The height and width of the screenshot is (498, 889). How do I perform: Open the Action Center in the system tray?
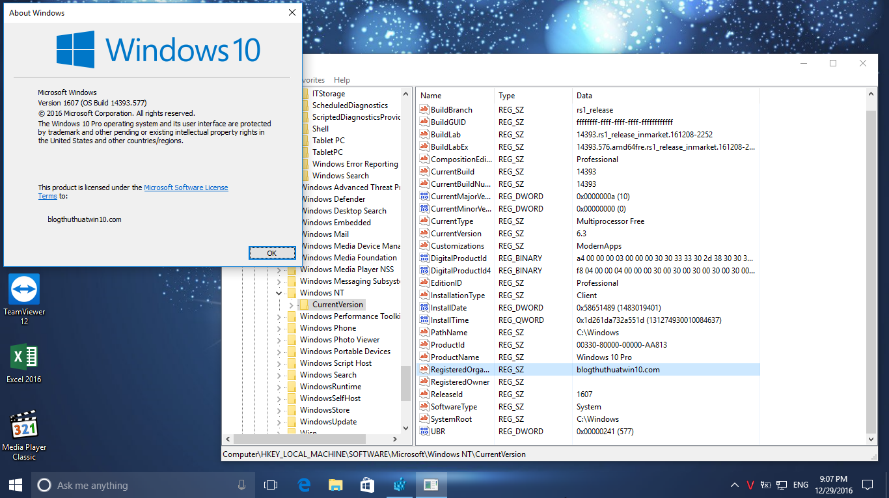(867, 484)
